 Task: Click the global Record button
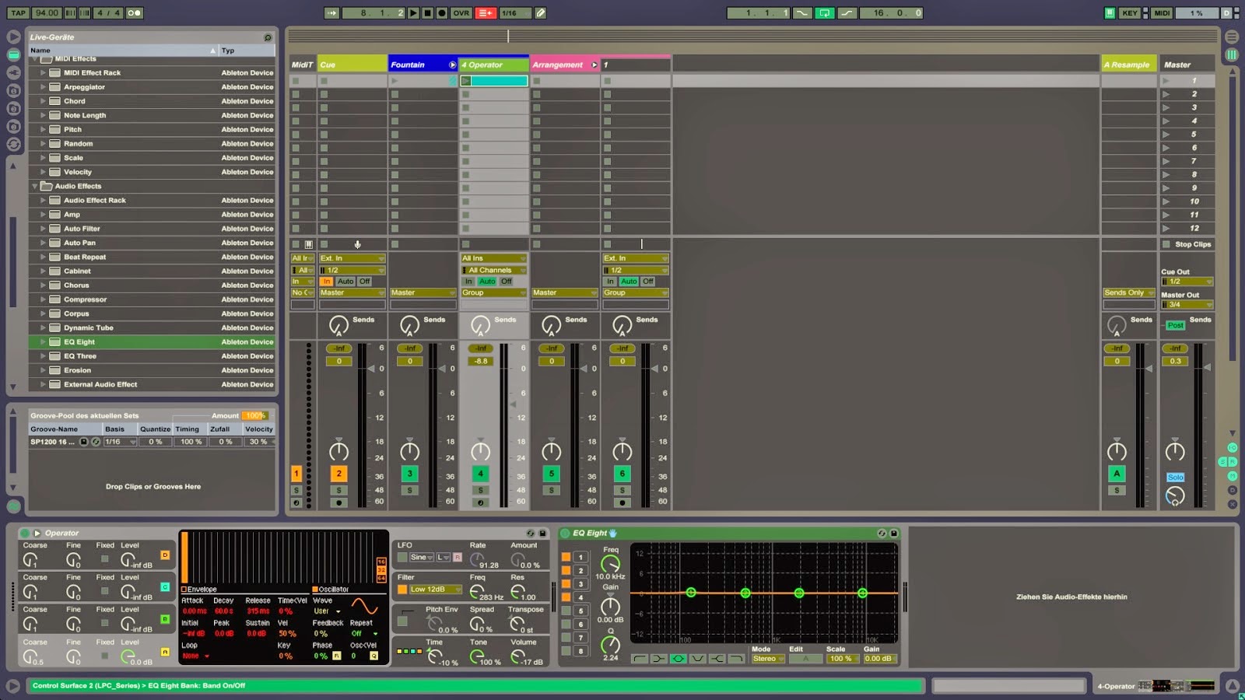[x=441, y=12]
